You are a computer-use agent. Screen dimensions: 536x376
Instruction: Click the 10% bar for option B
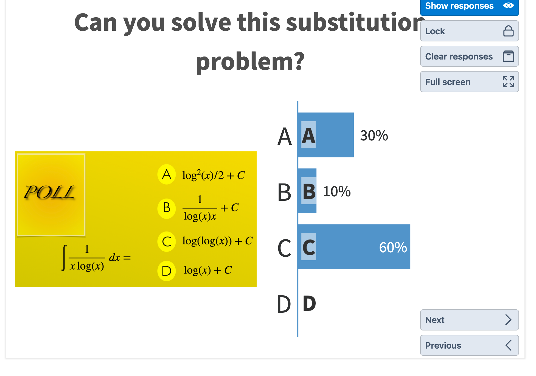coord(307,191)
